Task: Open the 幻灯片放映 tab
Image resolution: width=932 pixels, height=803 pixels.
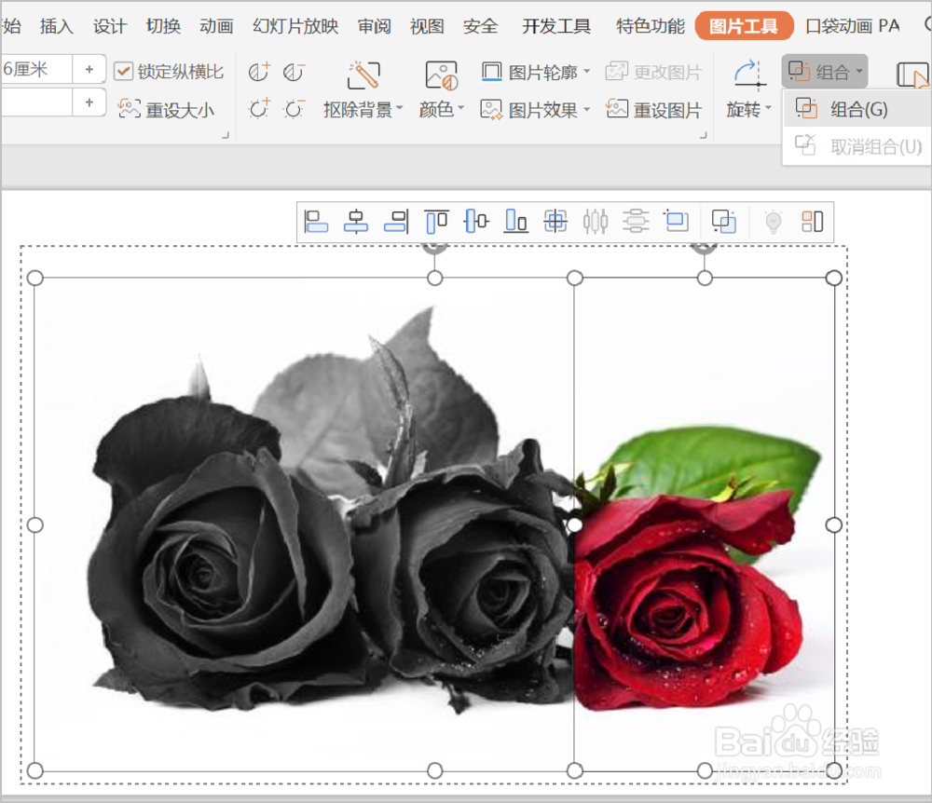Action: click(295, 26)
